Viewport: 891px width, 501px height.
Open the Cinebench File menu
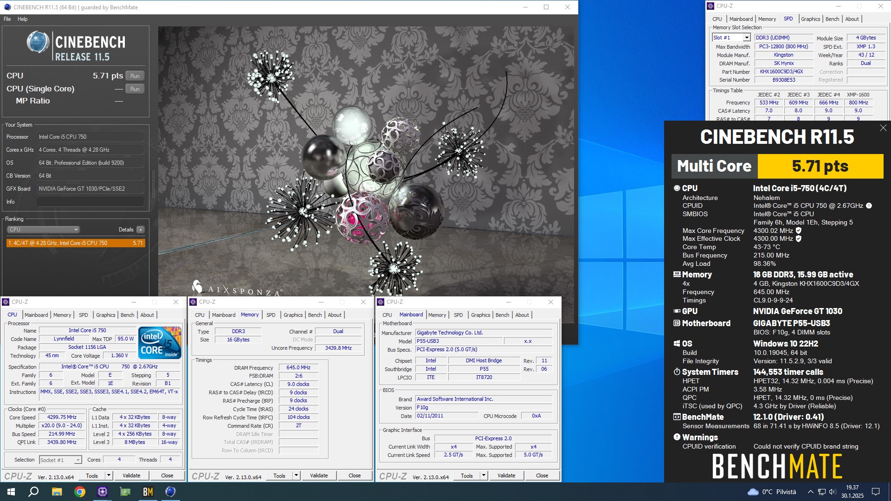pos(7,19)
